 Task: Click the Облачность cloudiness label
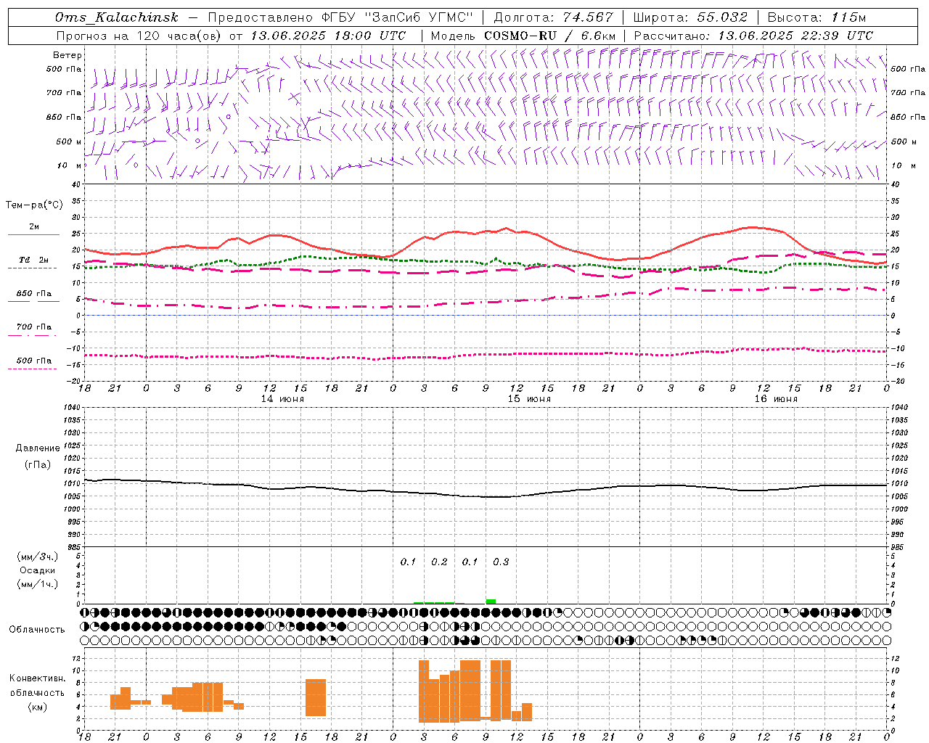37,629
